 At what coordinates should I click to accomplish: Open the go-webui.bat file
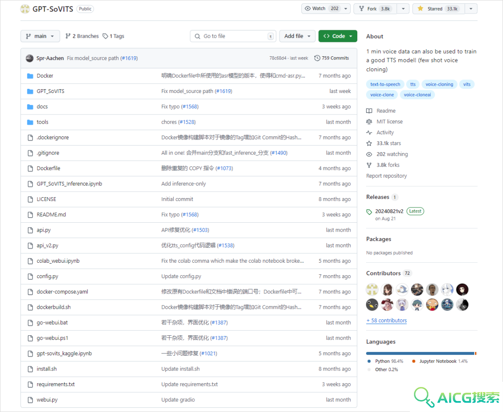(x=52, y=323)
